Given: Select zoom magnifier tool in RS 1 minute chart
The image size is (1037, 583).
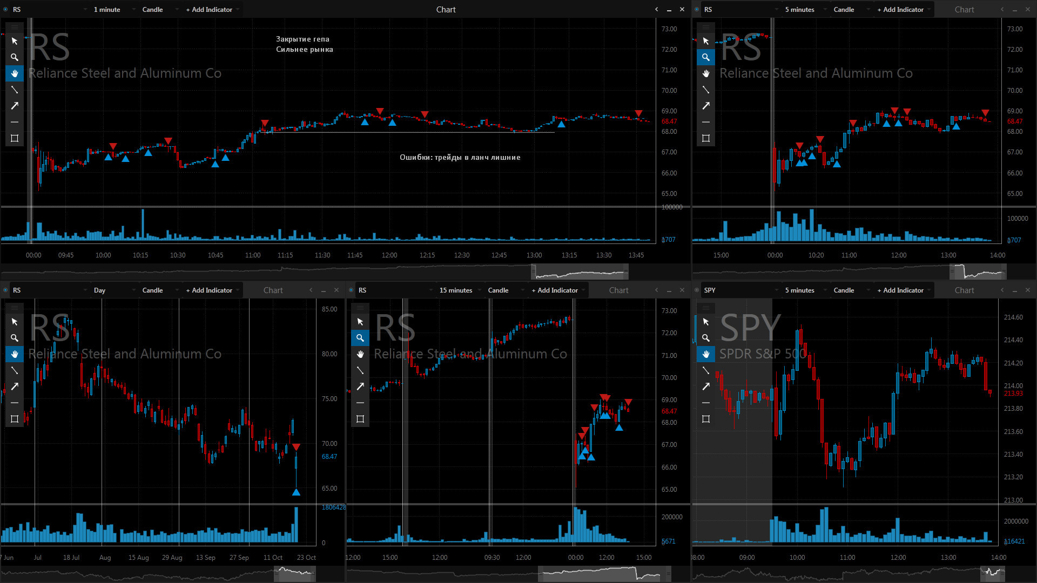Looking at the screenshot, I should coord(15,57).
